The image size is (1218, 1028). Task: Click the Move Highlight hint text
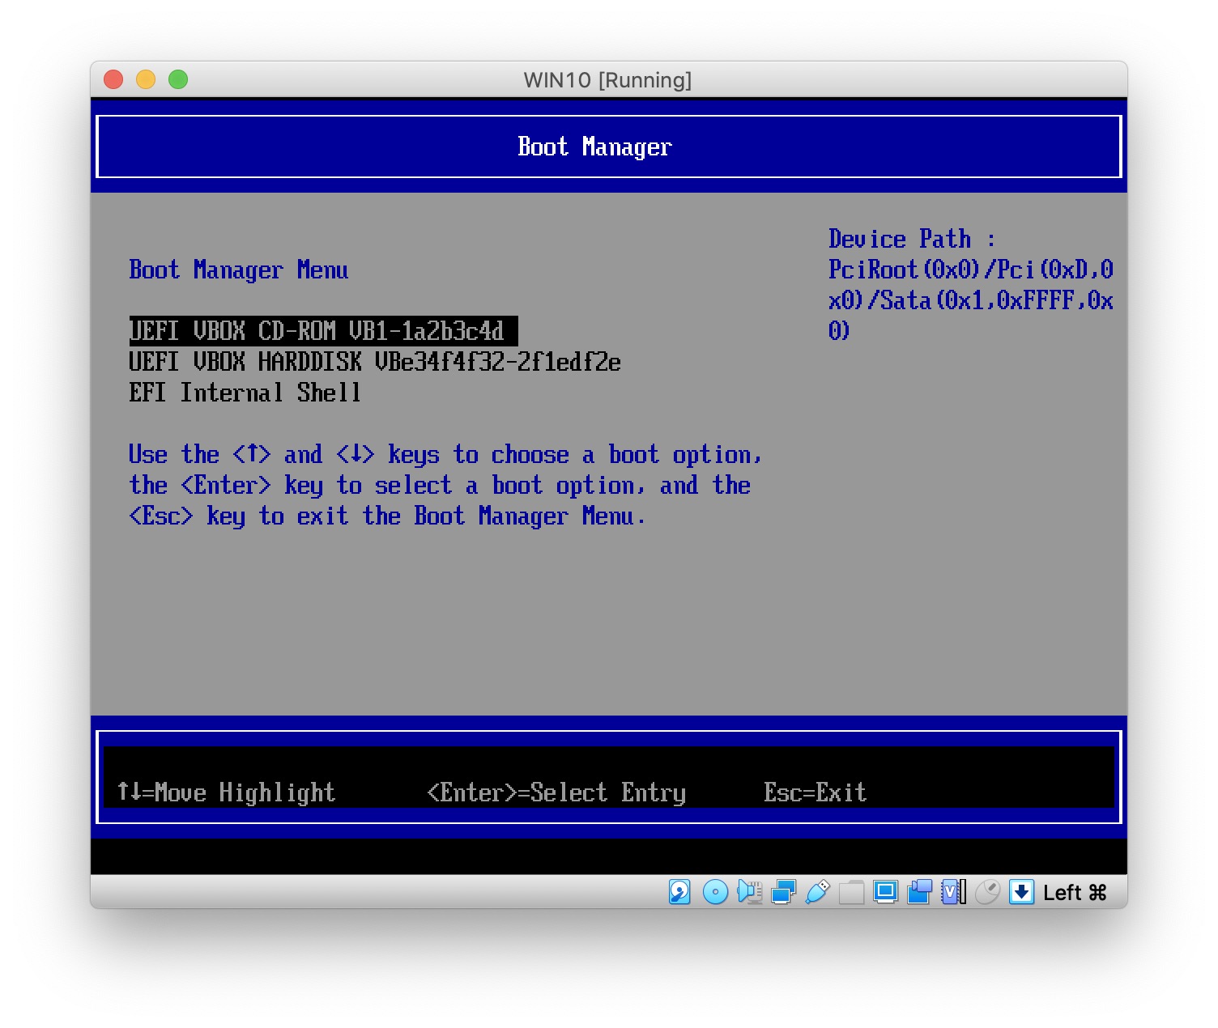click(226, 792)
